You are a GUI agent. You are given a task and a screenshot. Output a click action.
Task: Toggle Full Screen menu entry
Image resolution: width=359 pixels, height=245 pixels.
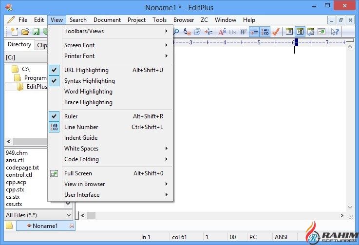(x=111, y=173)
